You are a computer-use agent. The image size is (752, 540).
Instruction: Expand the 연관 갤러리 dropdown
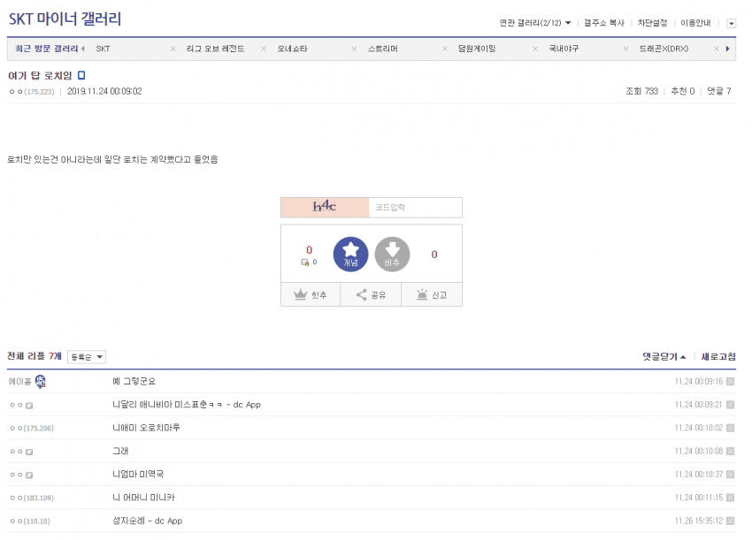point(535,23)
